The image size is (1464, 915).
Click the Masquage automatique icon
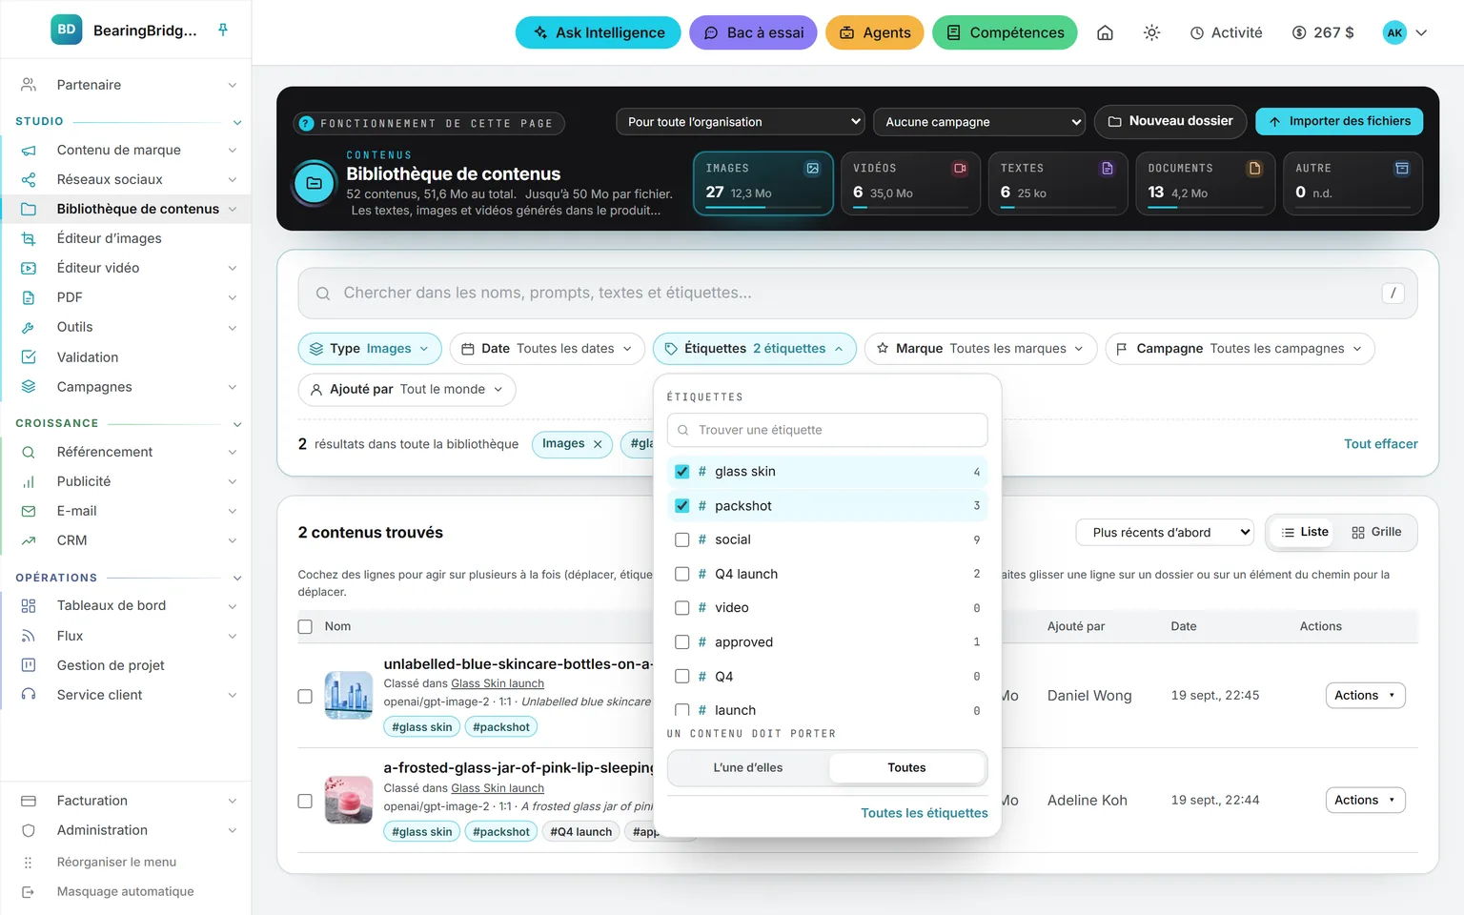(x=29, y=892)
